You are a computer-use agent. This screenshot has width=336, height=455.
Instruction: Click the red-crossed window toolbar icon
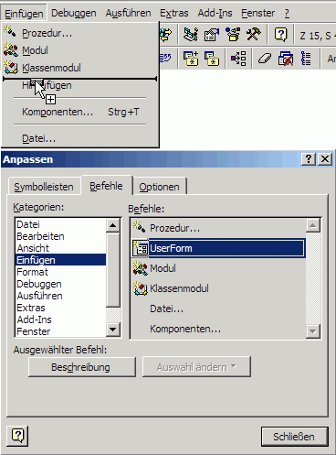pyautogui.click(x=286, y=58)
